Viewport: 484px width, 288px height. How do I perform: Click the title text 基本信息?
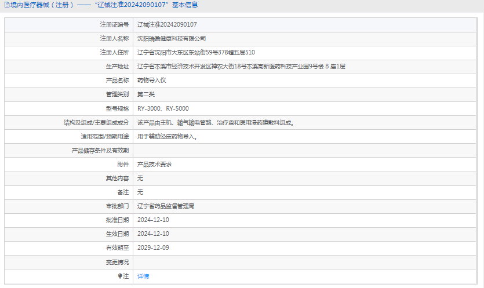click(x=185, y=5)
